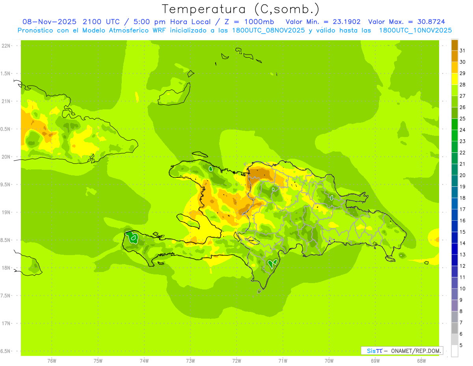The height and width of the screenshot is (366, 473).
Task: Click the "73W" longitude axis label
Action: pyautogui.click(x=190, y=361)
